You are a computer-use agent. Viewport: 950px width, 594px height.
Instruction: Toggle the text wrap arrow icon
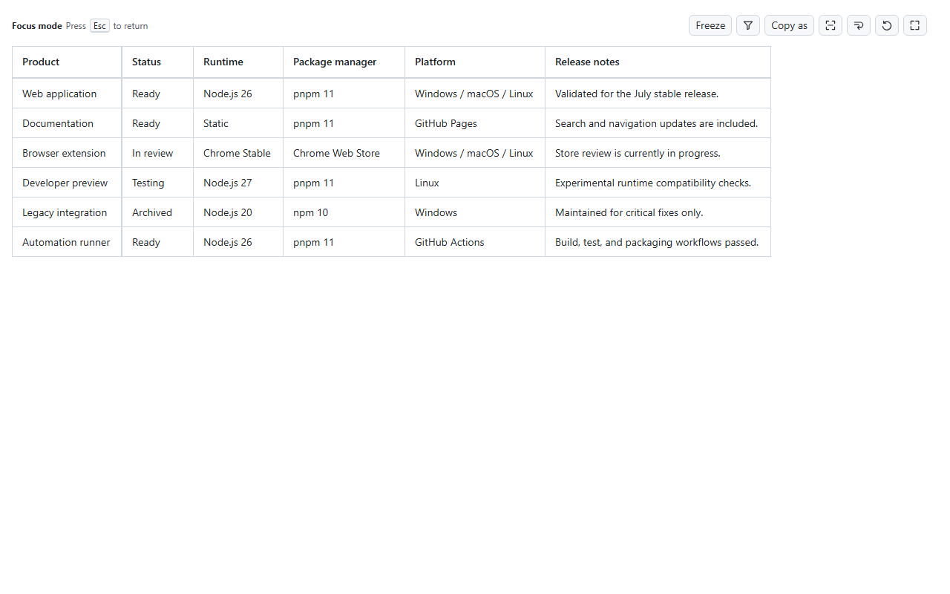pos(859,25)
